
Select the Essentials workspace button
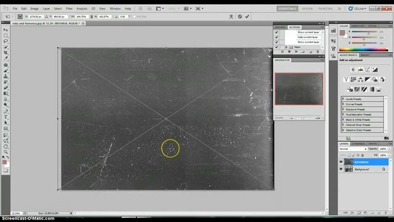pyautogui.click(x=287, y=9)
